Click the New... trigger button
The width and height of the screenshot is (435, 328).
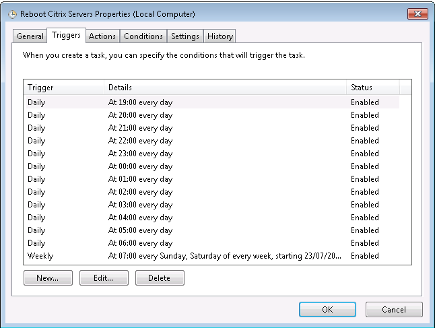point(48,277)
